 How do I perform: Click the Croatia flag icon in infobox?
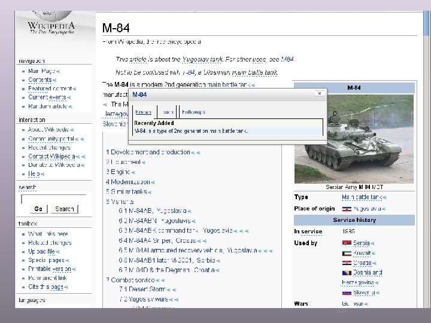347,263
